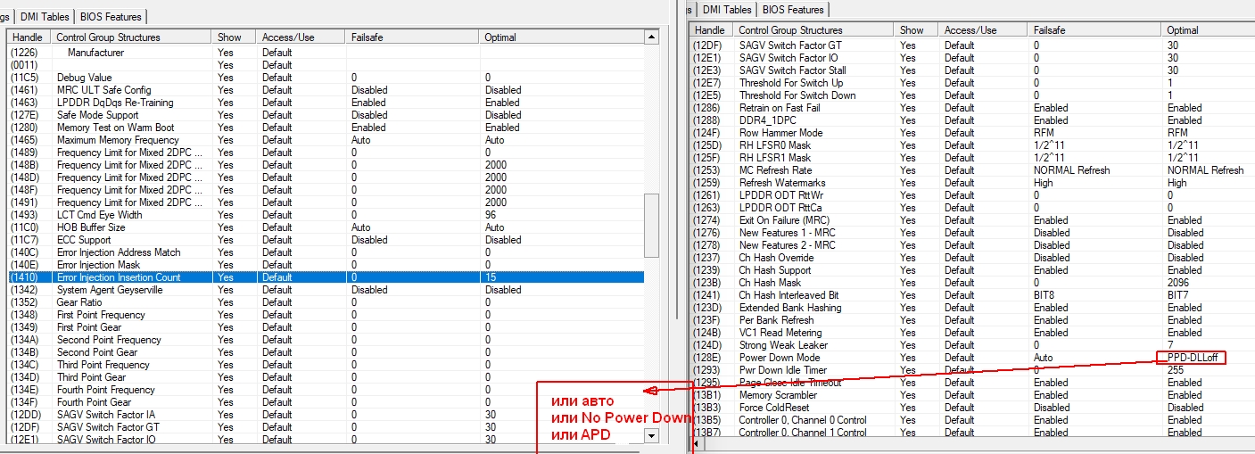Sort by Handle column in left window
1255x454 pixels.
tap(29, 37)
